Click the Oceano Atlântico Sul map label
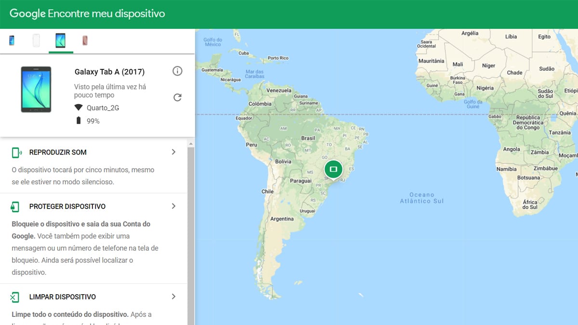Viewport: 578px width, 325px height. click(x=421, y=198)
